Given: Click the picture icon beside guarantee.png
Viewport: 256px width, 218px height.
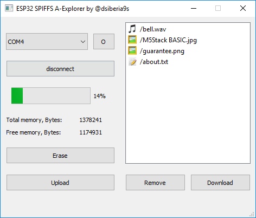Looking at the screenshot, I should [132, 50].
